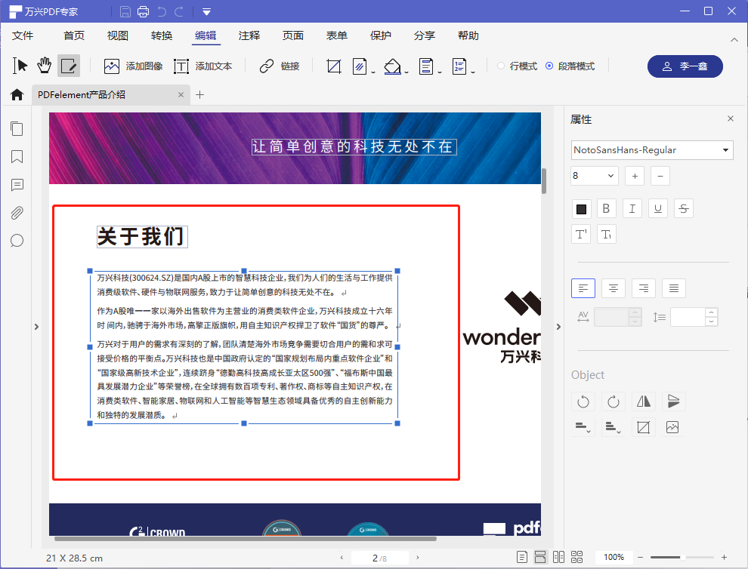
Task: Select the 段落模式 radio button
Action: 549,66
